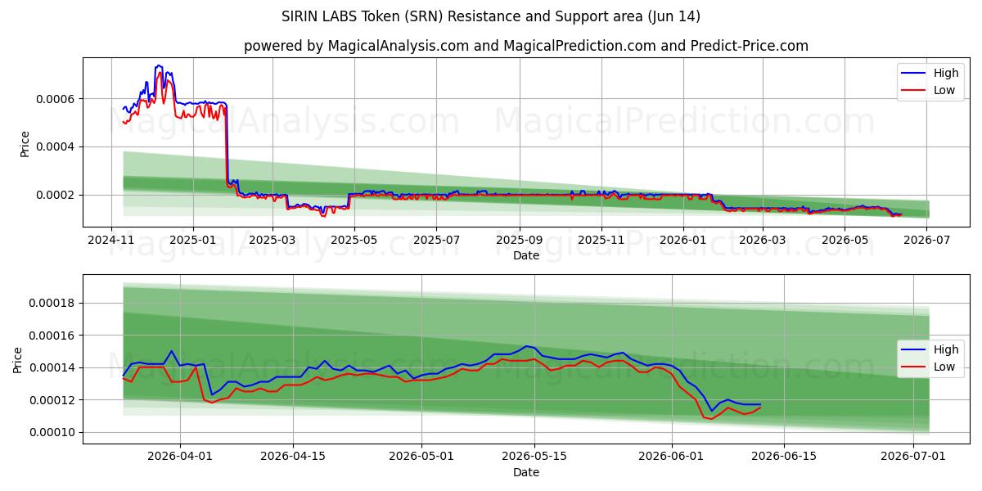
Task: Click the '0.0006' y-axis tick label
Action: 56,99
